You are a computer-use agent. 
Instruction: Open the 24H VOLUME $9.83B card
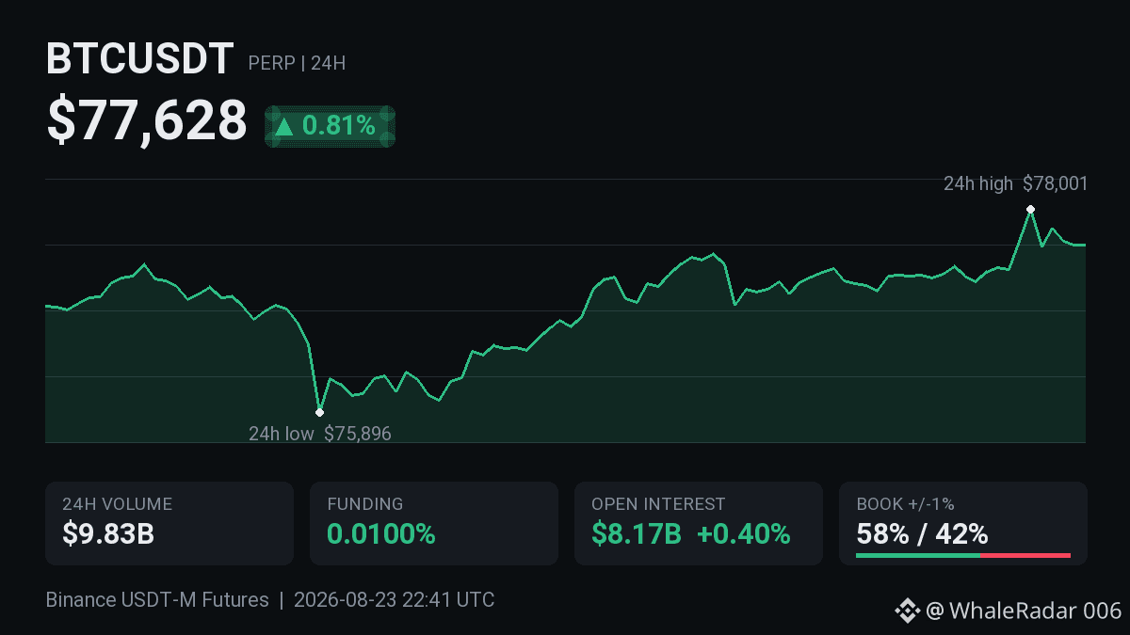pos(169,523)
